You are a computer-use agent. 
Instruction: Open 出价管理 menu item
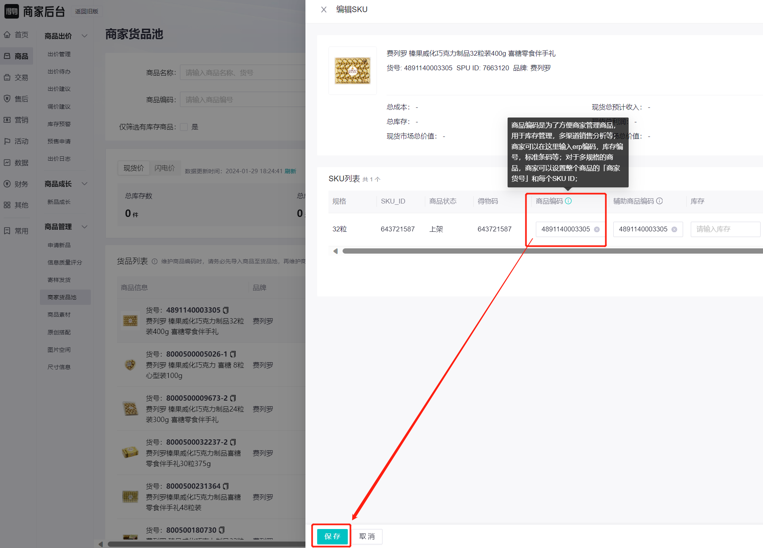[59, 54]
